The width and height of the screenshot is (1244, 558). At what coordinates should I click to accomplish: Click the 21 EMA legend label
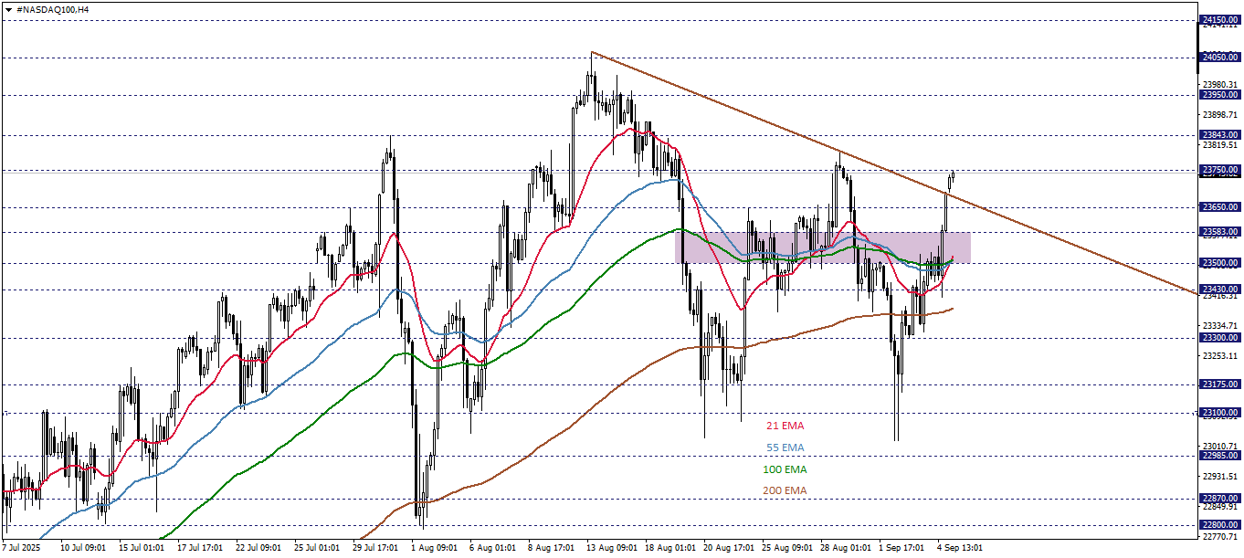[785, 426]
